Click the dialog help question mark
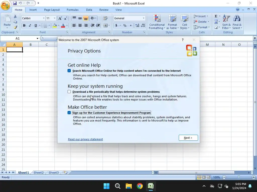257x192 pixels. pyautogui.click(x=183, y=40)
